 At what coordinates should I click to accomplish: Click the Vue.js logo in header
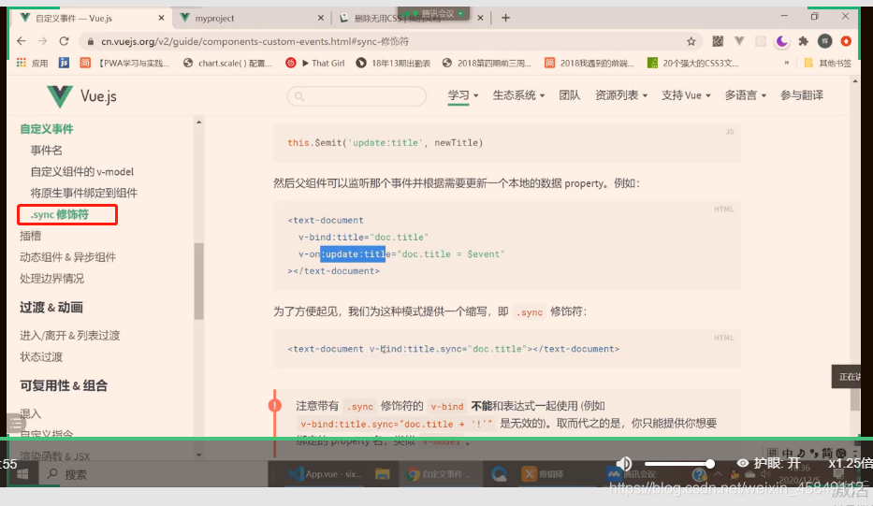pos(81,96)
